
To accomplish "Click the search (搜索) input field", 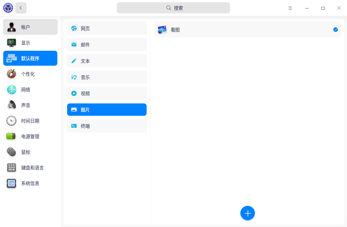I will (x=173, y=8).
